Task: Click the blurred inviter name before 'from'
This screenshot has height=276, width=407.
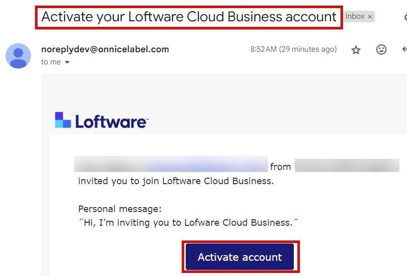Action: (x=171, y=165)
